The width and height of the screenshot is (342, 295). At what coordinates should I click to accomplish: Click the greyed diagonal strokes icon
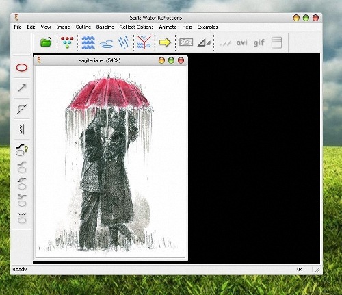coord(225,43)
